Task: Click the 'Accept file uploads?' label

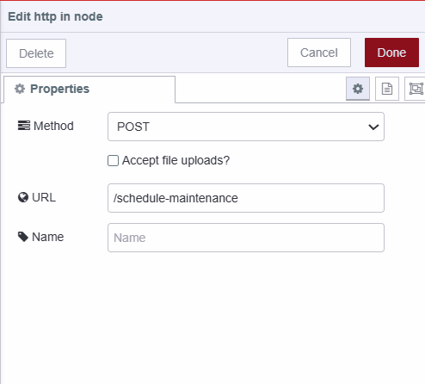Action: 176,160
